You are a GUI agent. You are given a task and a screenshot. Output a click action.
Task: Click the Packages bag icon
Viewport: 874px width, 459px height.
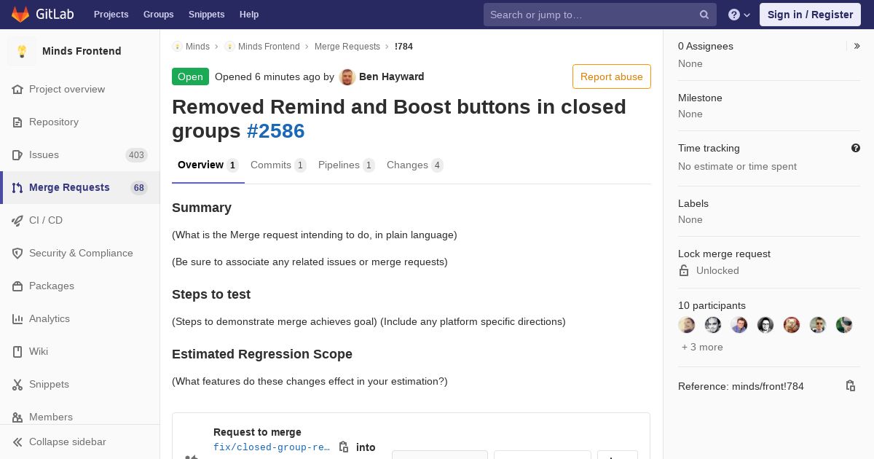[x=17, y=286]
